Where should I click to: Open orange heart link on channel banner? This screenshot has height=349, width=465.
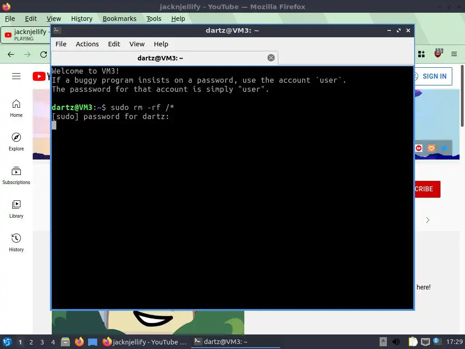[x=431, y=148]
